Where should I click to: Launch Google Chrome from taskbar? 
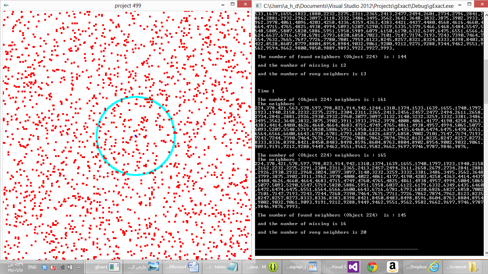372,267
